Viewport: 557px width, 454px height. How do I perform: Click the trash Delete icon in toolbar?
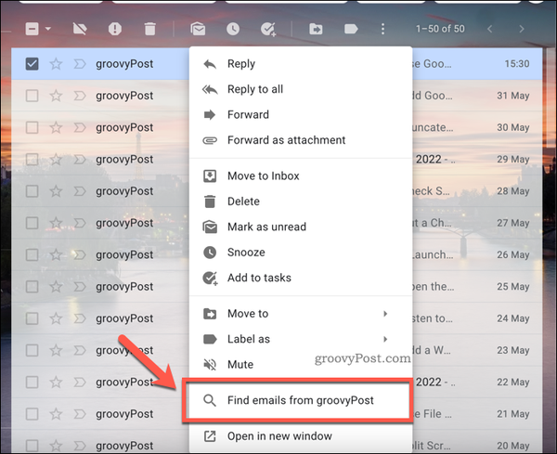(x=149, y=29)
